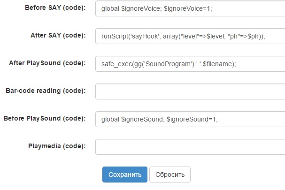Click the After SAY (code) label

coord(58,36)
